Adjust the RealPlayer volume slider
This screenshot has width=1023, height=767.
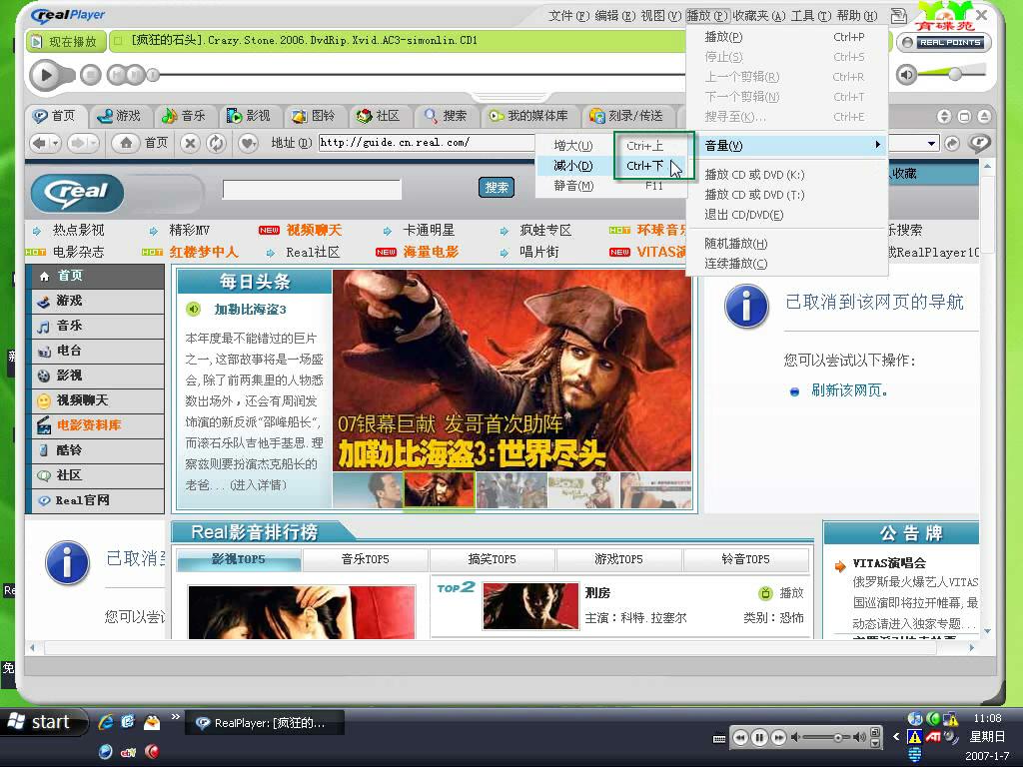tap(954, 74)
